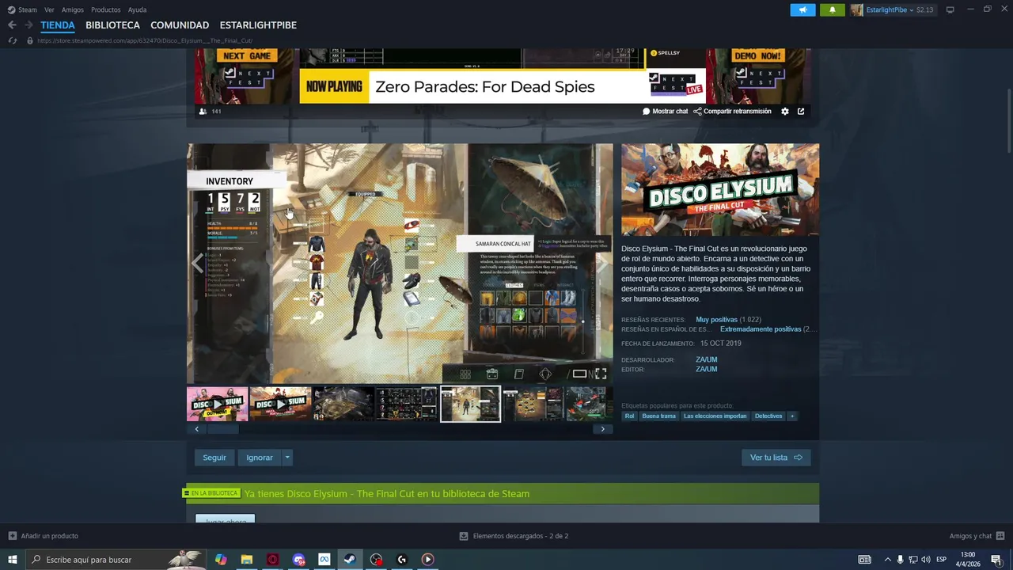Enter Big Picture mode via monitor icon

(950, 9)
